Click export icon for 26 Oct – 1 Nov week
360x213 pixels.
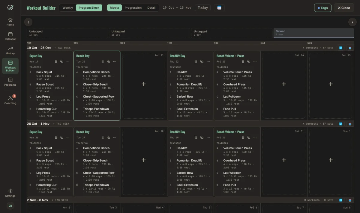(x=350, y=124)
